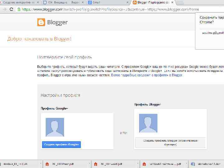Viewport: 224px width, 168px height.
Task: Reload the page with refresh icon
Action: click(x=11, y=9)
